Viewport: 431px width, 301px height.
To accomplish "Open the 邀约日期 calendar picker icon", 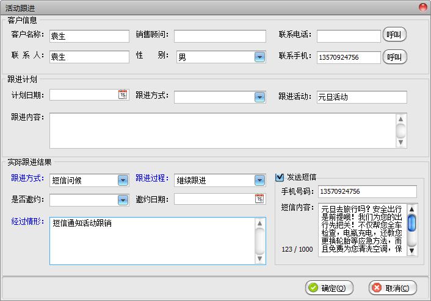I will pyautogui.click(x=259, y=199).
